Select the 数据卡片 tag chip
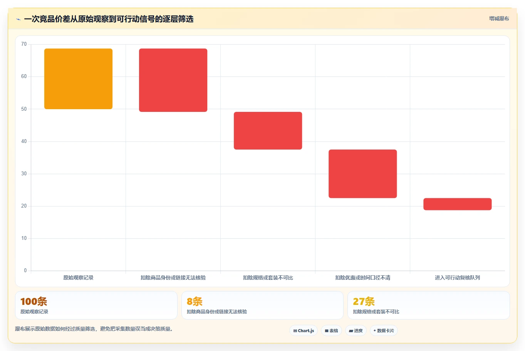The height and width of the screenshot is (351, 525). pos(384,331)
